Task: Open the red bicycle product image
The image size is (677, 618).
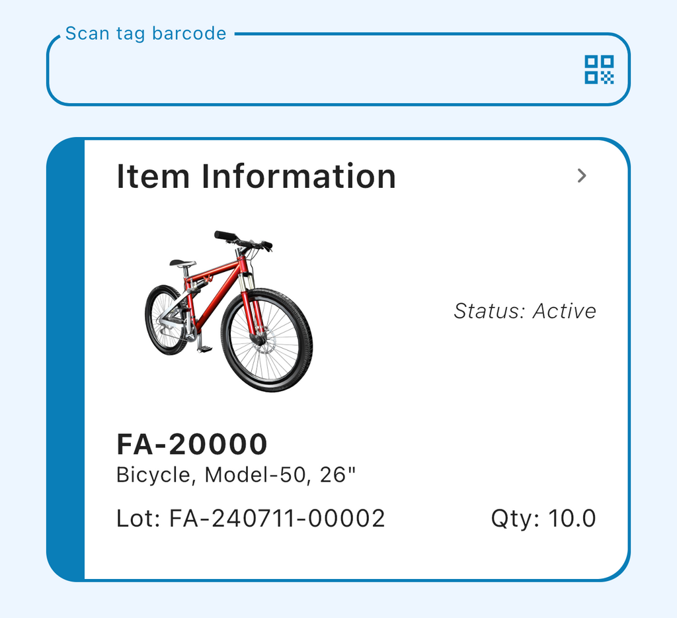Action: (228, 311)
